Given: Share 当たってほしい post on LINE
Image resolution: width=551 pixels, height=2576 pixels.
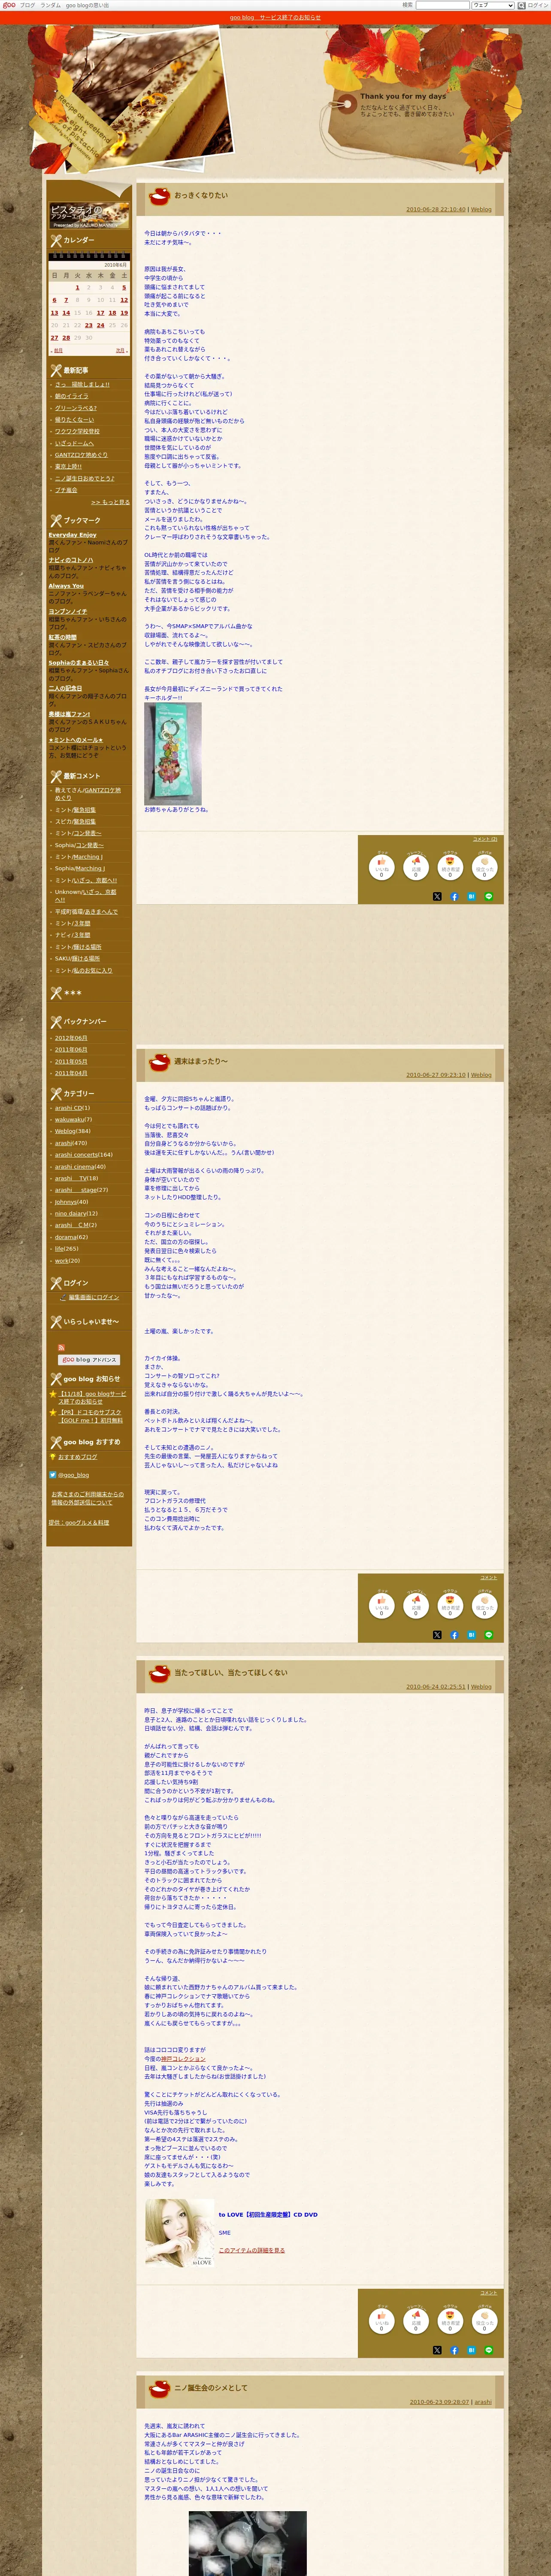Looking at the screenshot, I should point(489,2350).
